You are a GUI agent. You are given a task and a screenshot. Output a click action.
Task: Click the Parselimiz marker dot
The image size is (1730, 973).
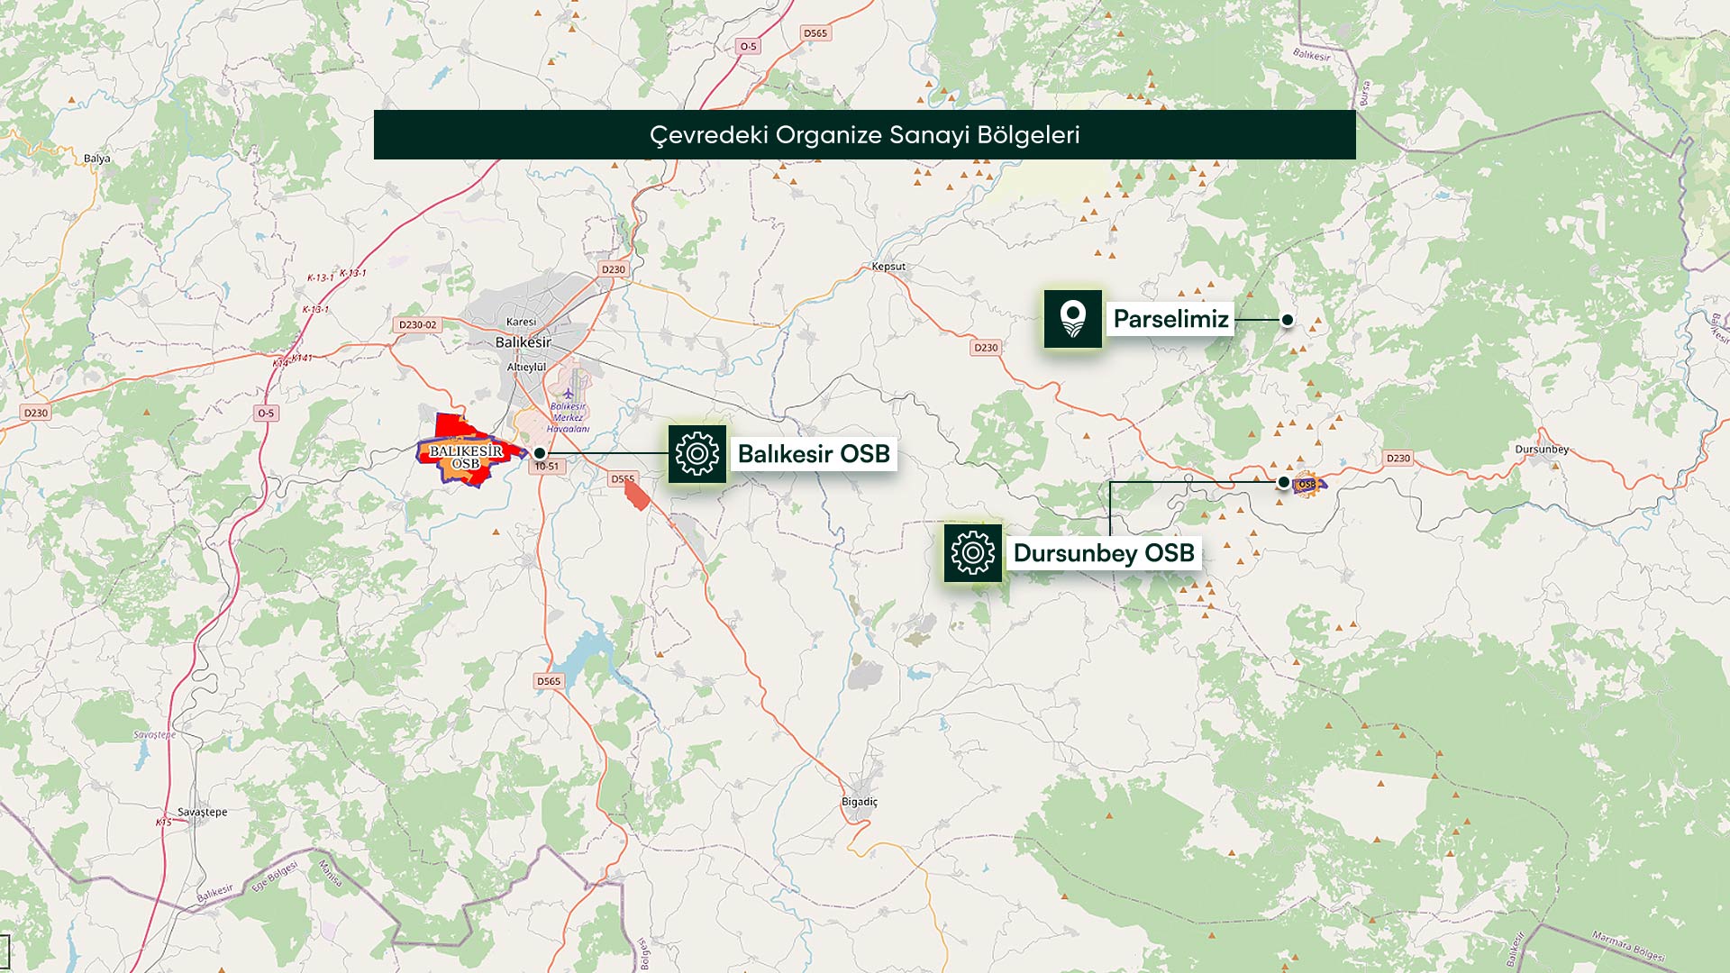[1288, 320]
